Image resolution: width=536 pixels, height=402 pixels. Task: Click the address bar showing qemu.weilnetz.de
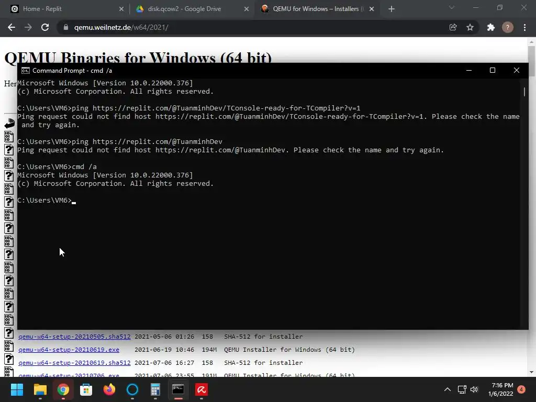(253, 27)
